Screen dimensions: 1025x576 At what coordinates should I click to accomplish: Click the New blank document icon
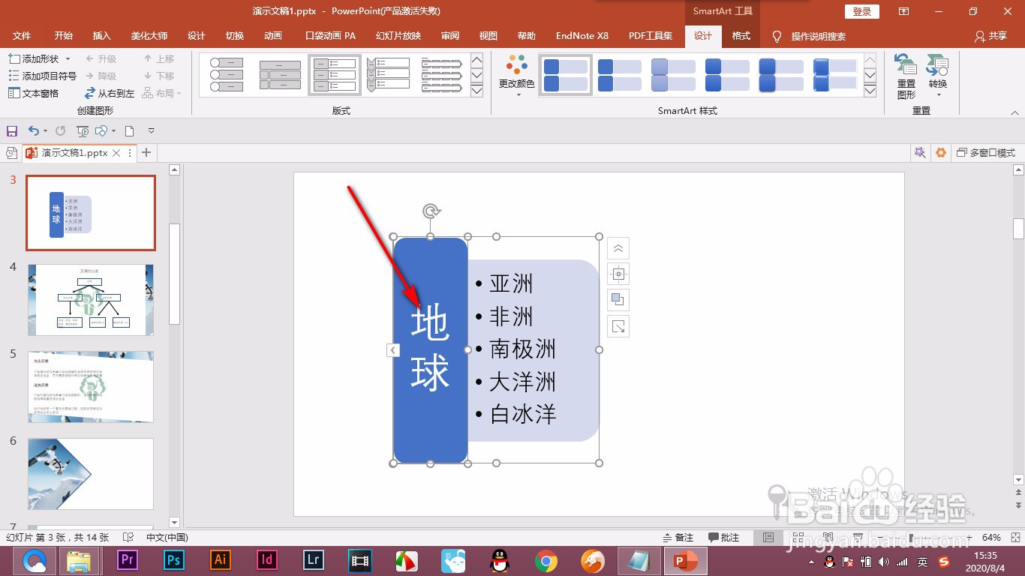click(x=130, y=130)
